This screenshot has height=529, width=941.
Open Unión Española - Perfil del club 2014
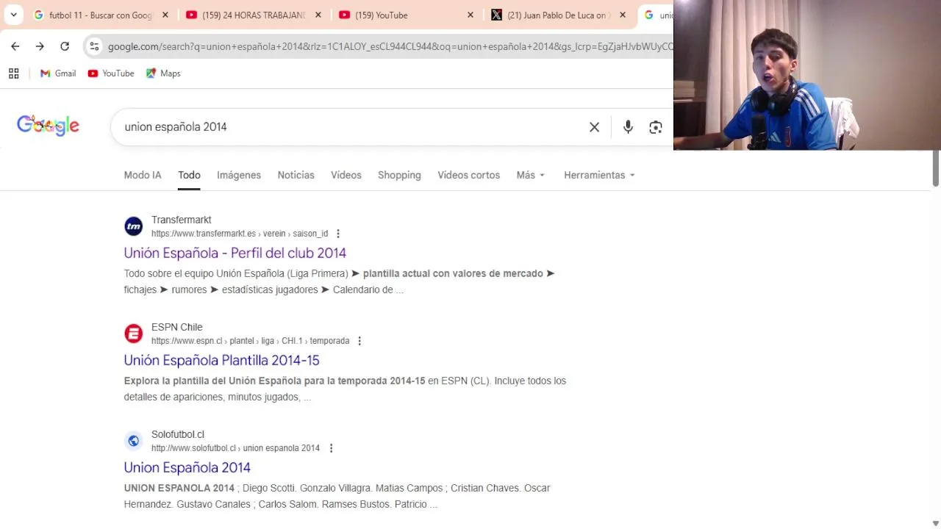pos(235,253)
